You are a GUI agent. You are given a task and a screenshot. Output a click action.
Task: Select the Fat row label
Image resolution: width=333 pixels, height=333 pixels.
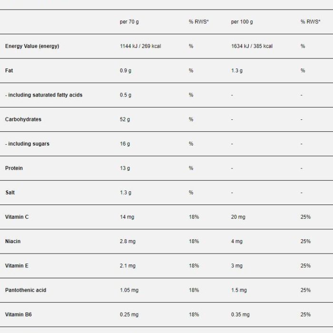coord(9,70)
